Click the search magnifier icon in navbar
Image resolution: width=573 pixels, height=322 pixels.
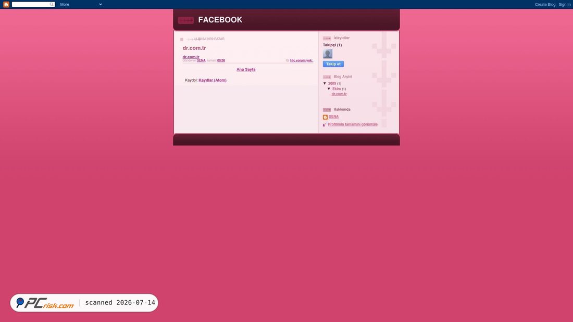tap(52, 4)
